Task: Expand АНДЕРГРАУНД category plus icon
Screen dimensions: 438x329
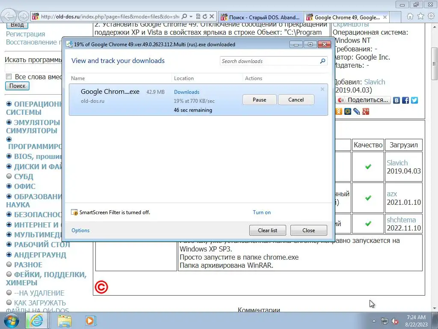Action: [9, 254]
